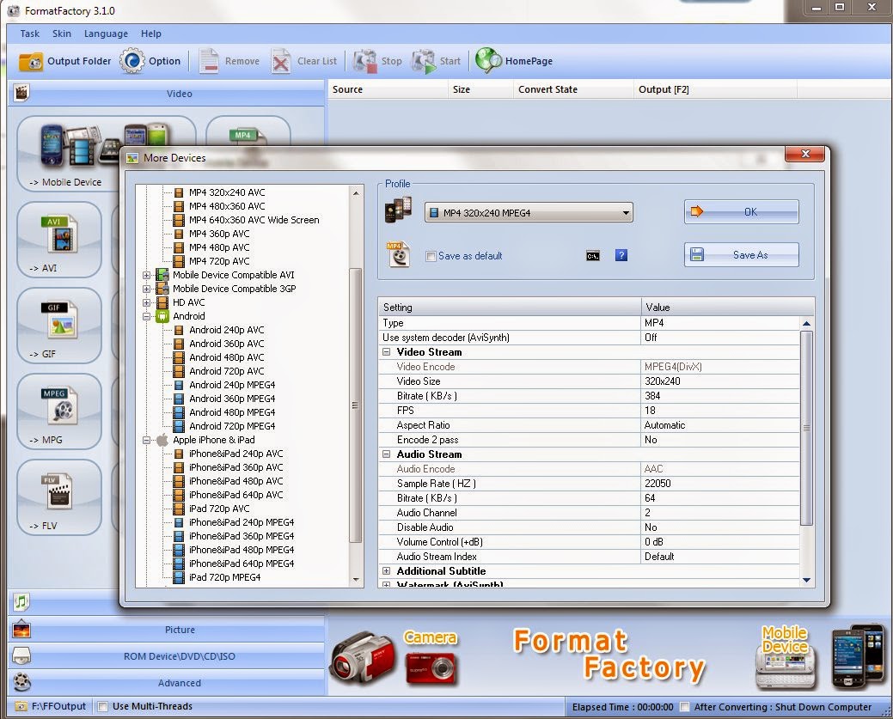Screen dimensions: 893x719
Task: Click the MP4 multimedia file icon
Action: tap(399, 255)
